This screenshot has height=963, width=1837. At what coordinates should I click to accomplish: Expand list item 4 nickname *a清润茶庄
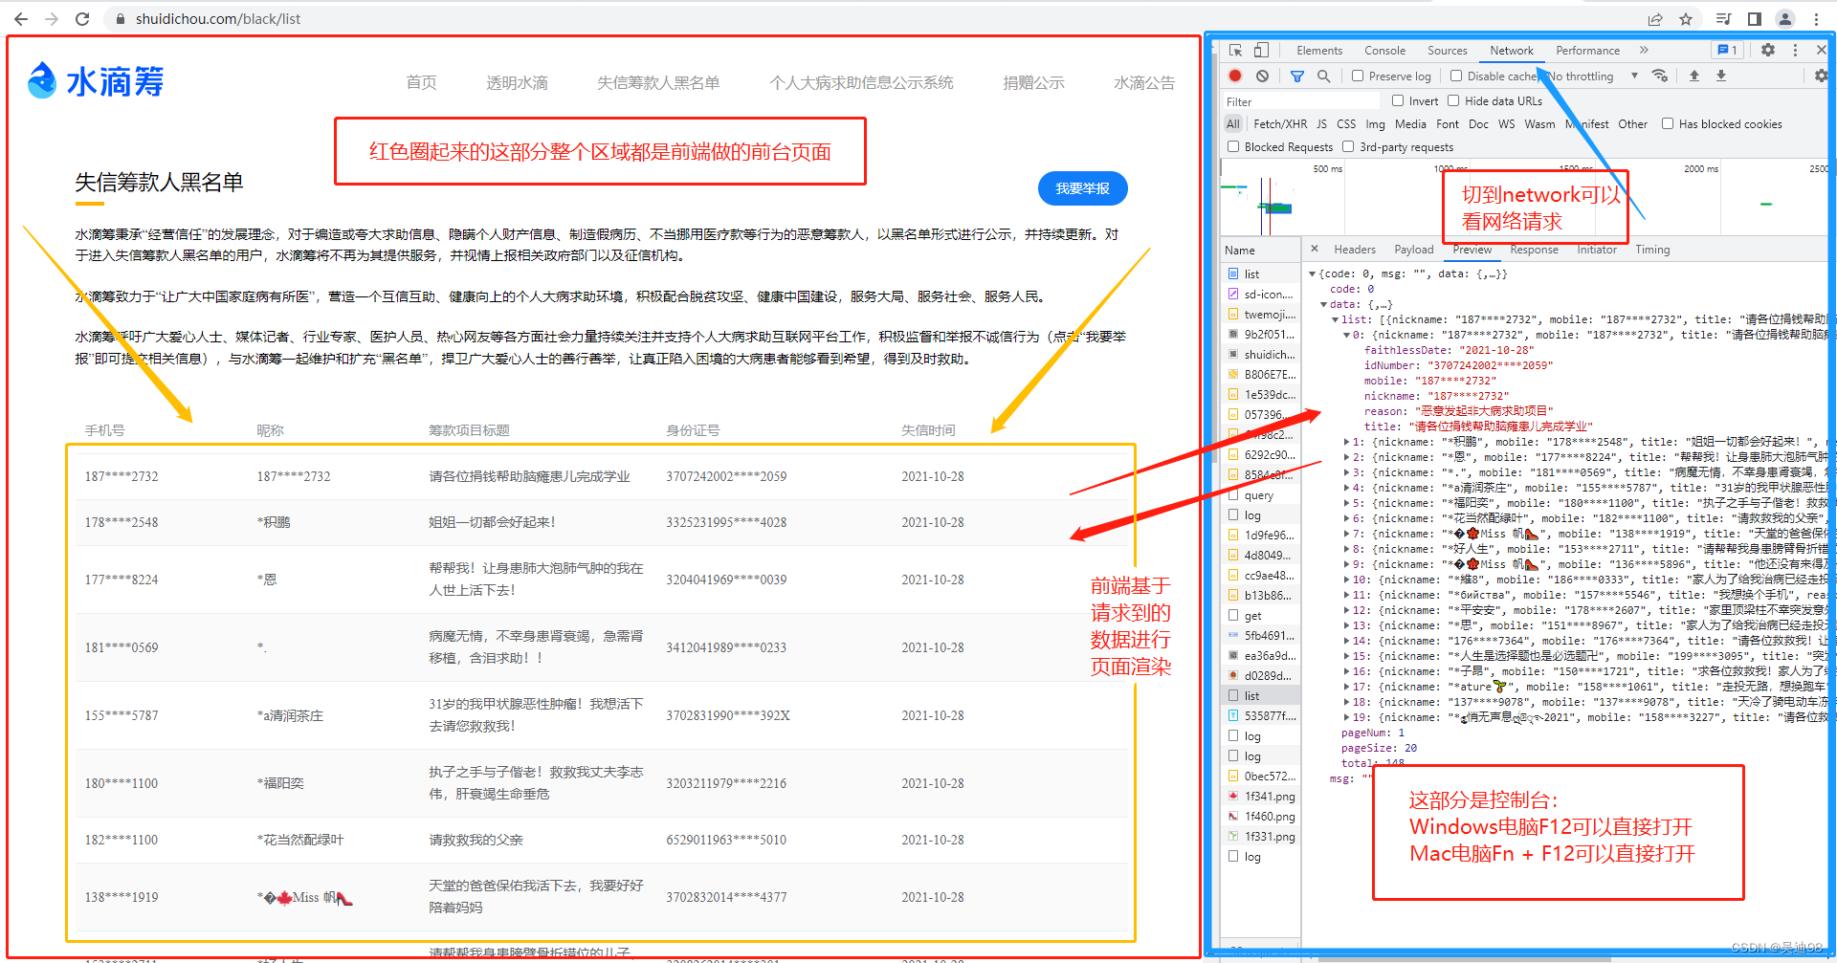click(x=1347, y=488)
